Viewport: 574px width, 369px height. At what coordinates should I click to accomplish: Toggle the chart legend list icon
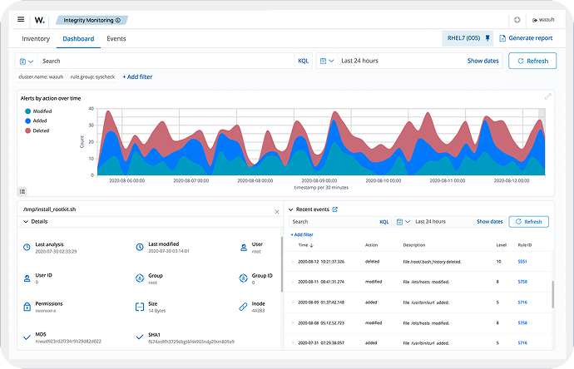pyautogui.click(x=22, y=190)
